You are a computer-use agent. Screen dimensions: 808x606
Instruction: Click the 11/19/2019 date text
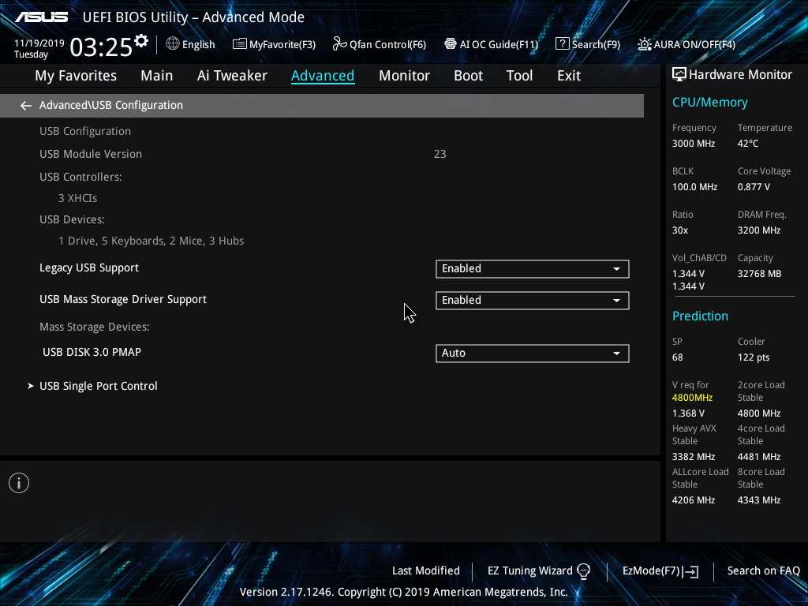[39, 43]
